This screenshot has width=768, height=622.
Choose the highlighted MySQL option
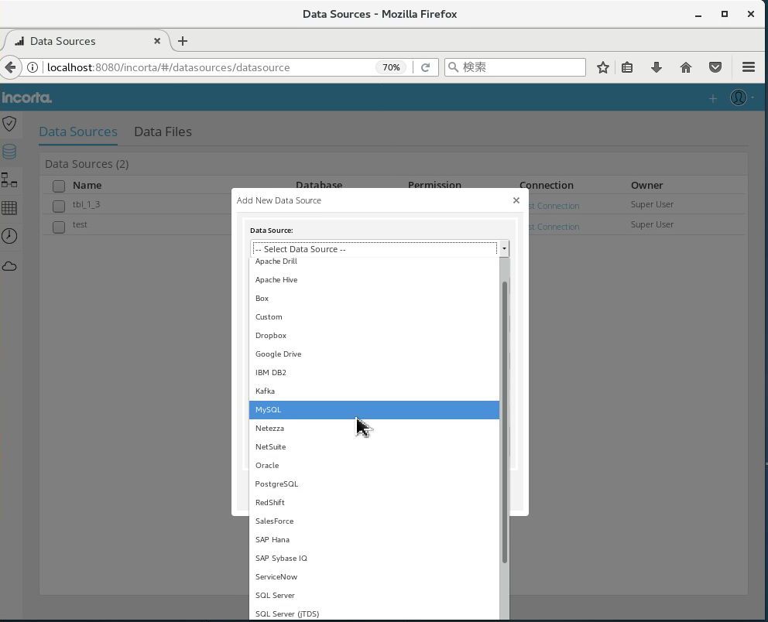(374, 410)
